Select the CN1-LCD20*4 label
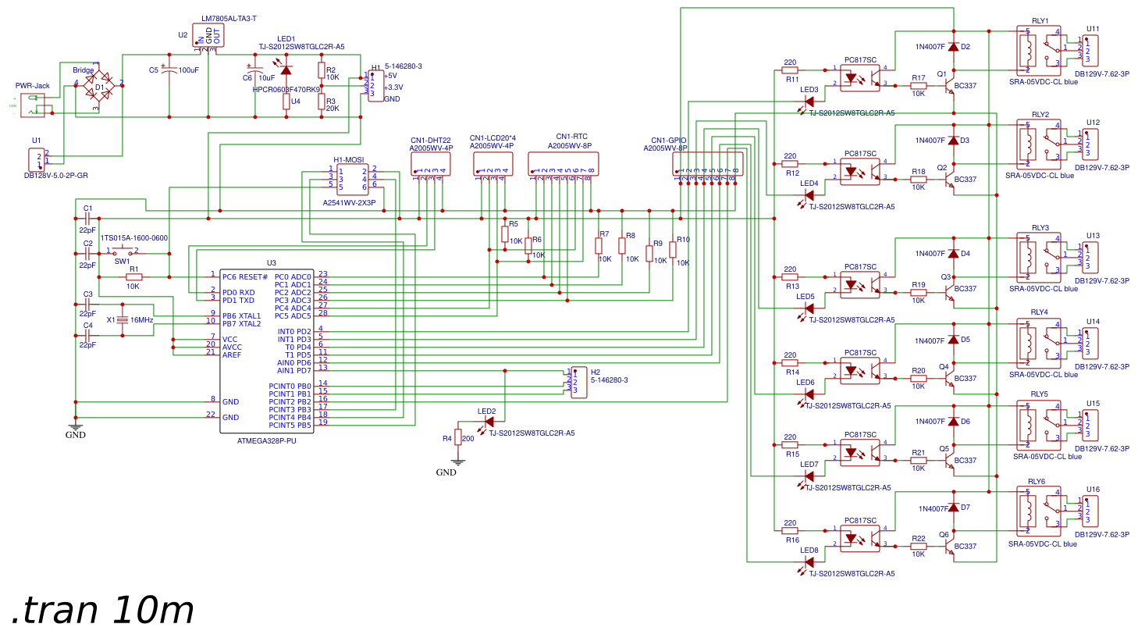1138x638 pixels. [493, 138]
